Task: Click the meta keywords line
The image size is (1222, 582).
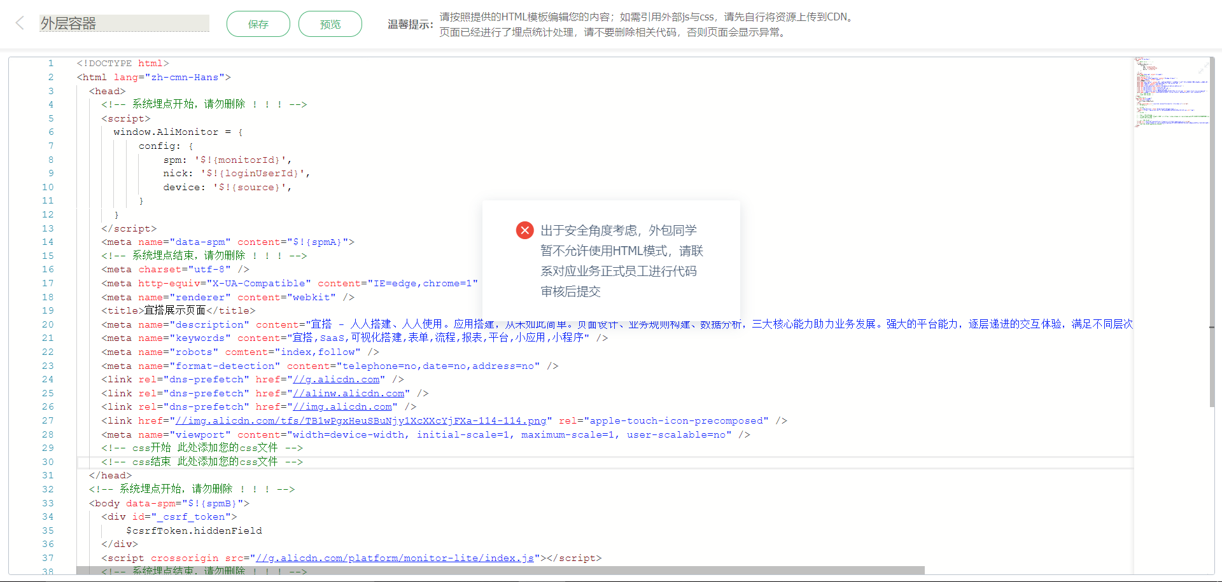Action: (x=355, y=338)
